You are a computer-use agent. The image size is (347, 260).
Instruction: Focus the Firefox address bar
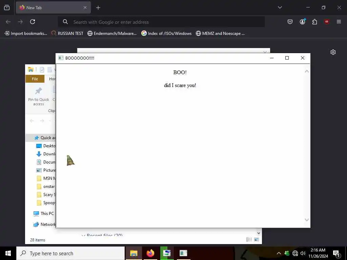161,22
